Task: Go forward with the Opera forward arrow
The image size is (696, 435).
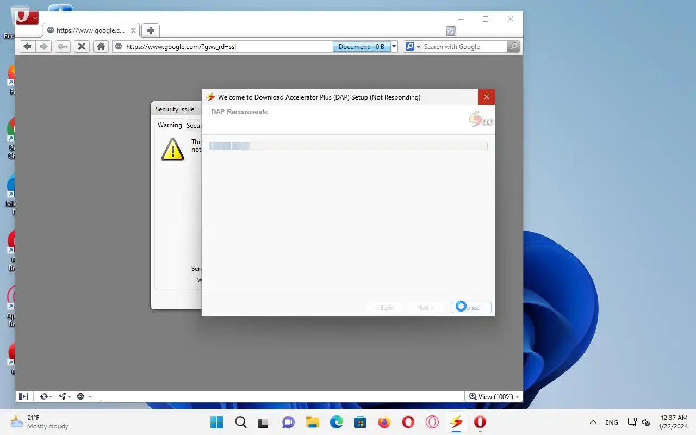Action: (44, 47)
